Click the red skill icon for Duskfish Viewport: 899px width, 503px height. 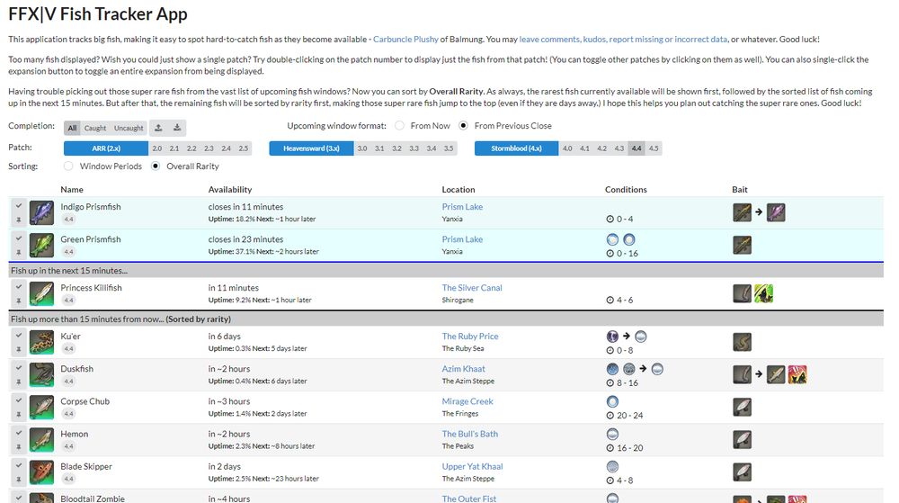tap(797, 375)
